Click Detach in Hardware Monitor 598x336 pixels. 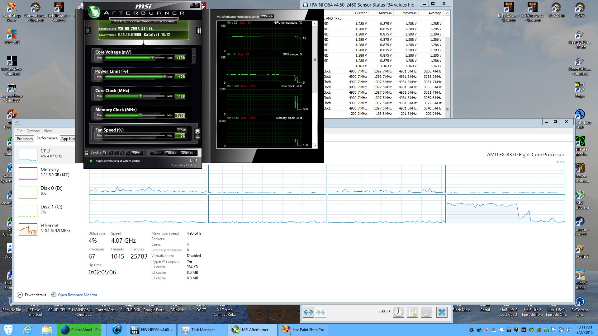pos(267,16)
